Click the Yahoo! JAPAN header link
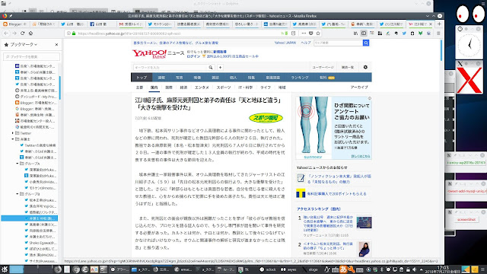Image resolution: width=487 pixels, height=274 pixels. 285,43
